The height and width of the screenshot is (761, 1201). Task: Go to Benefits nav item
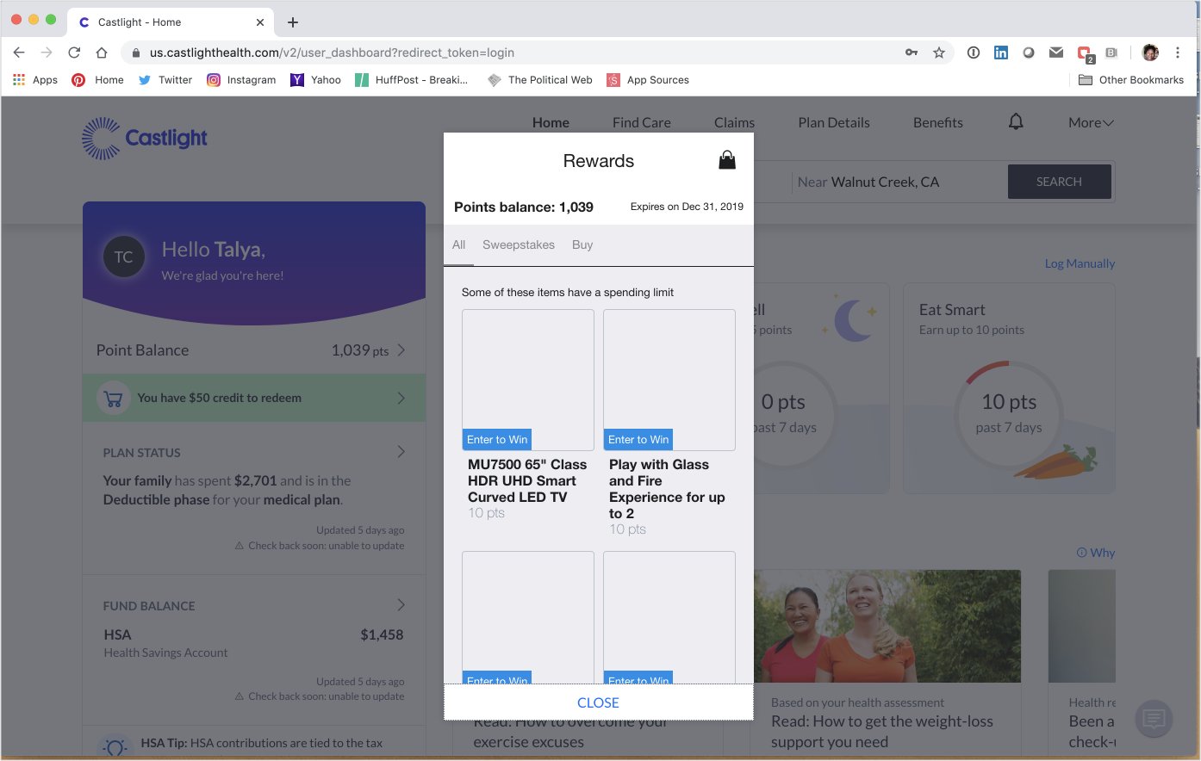pyautogui.click(x=938, y=122)
